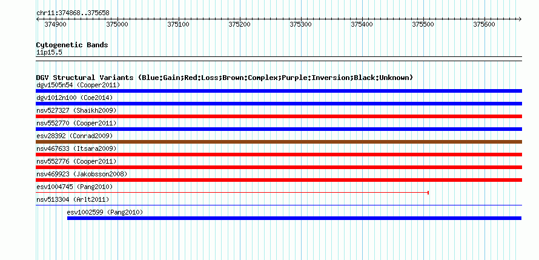Open nsv552770 (Cooper2011) variant entry
The width and height of the screenshot is (539, 260).
(76, 123)
